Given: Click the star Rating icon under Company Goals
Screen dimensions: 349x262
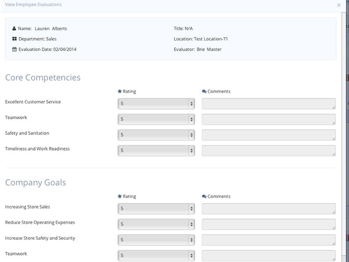Looking at the screenshot, I should (x=120, y=196).
